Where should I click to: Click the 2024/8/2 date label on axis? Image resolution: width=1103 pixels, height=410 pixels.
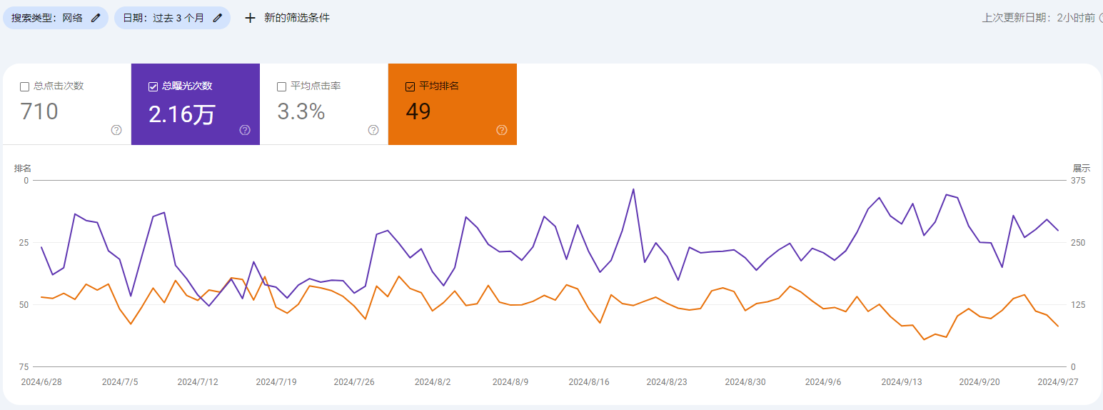(433, 382)
